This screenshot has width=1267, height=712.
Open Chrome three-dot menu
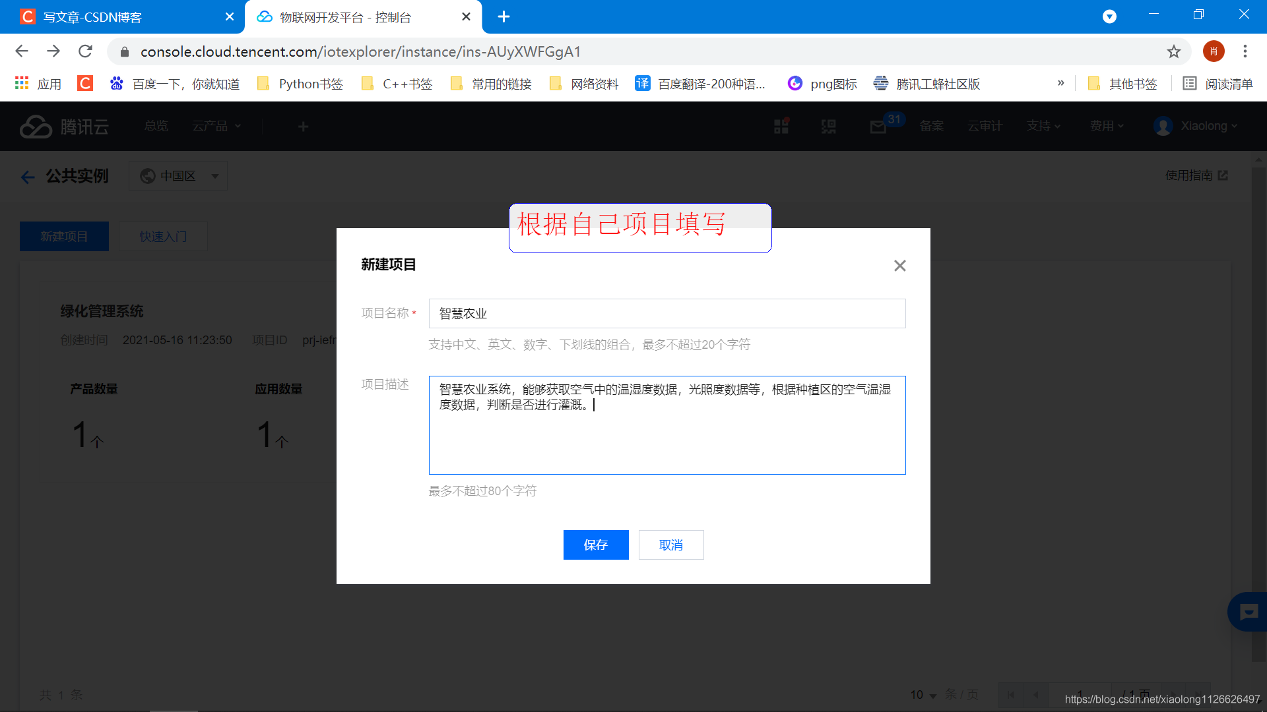[1245, 51]
